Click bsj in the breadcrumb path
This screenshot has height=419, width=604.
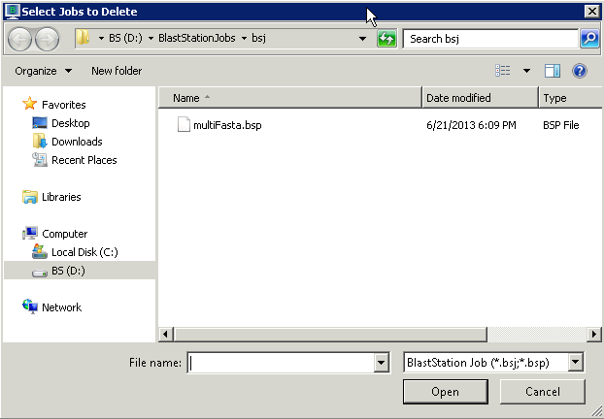point(259,38)
